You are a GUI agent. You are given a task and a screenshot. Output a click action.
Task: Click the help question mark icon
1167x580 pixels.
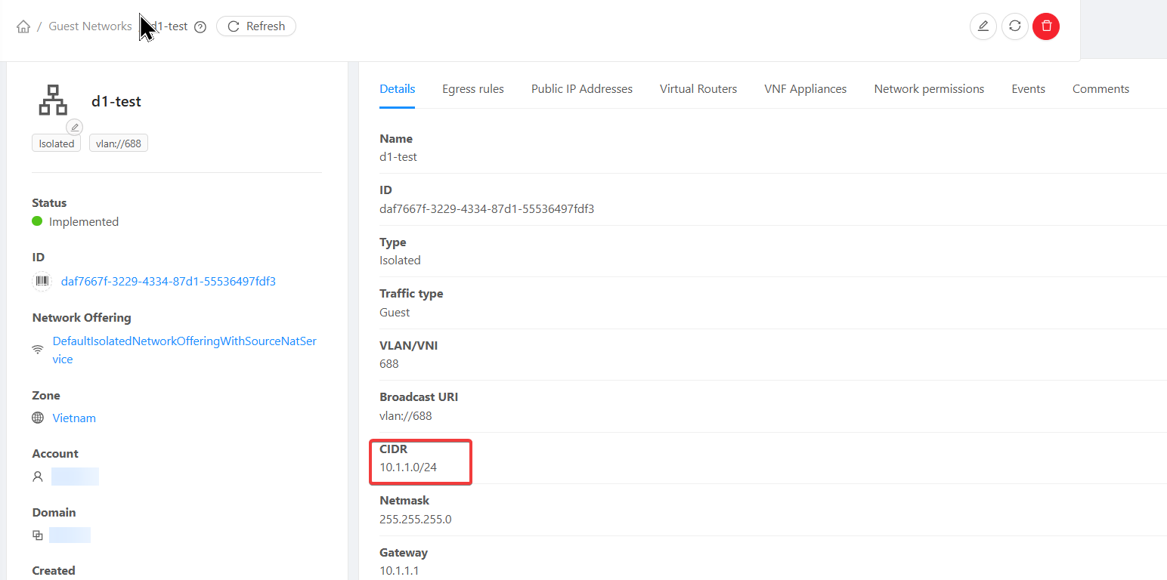(x=200, y=27)
